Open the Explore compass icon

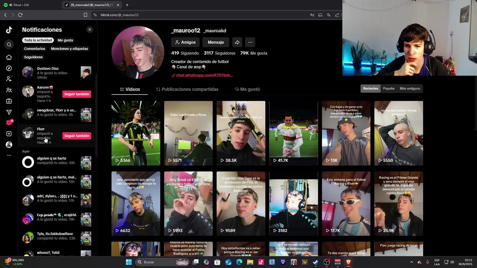[9, 68]
